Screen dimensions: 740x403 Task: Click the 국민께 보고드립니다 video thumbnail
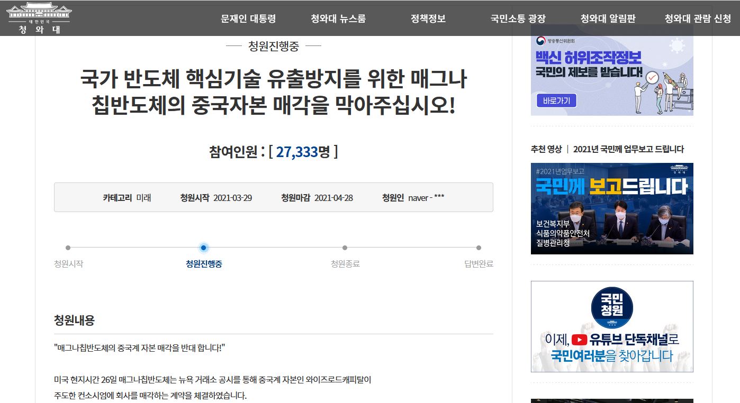[612, 208]
